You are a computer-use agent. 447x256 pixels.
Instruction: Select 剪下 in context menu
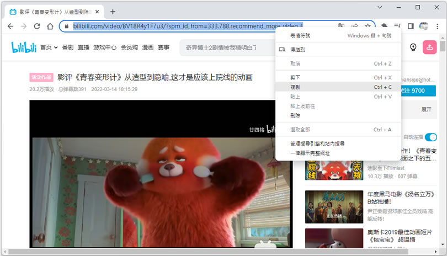(338, 78)
